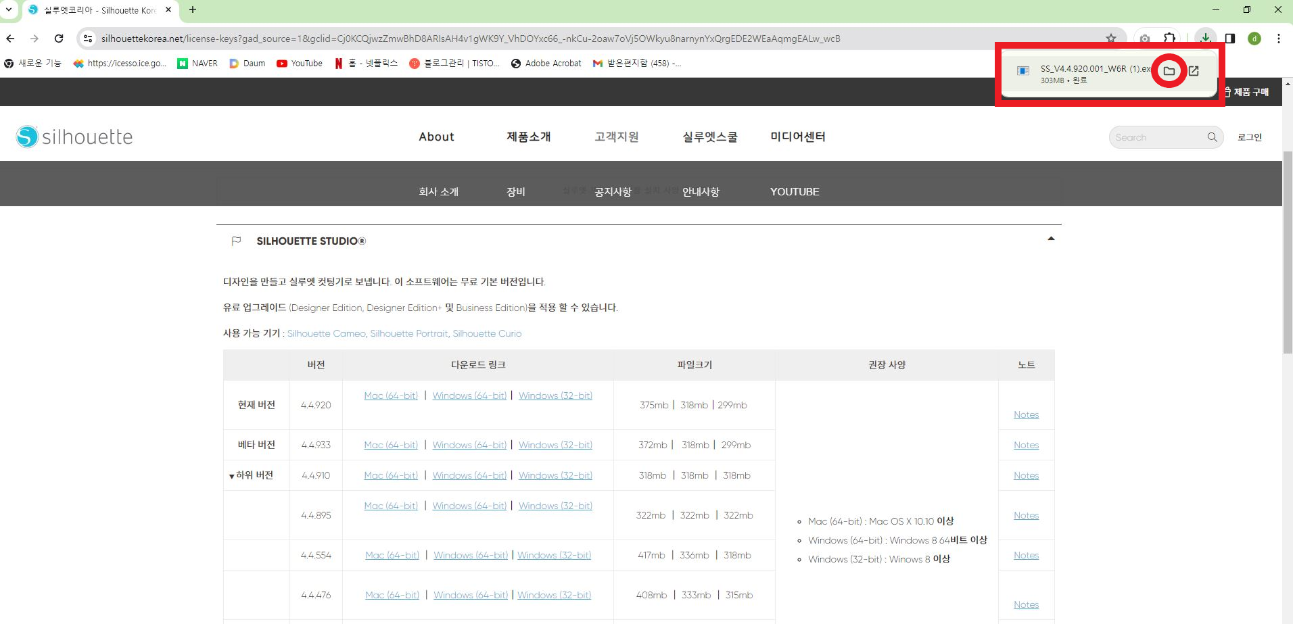The width and height of the screenshot is (1293, 624).
Task: Download Windows (64-bit) for version 4.4.920
Action: click(x=469, y=395)
